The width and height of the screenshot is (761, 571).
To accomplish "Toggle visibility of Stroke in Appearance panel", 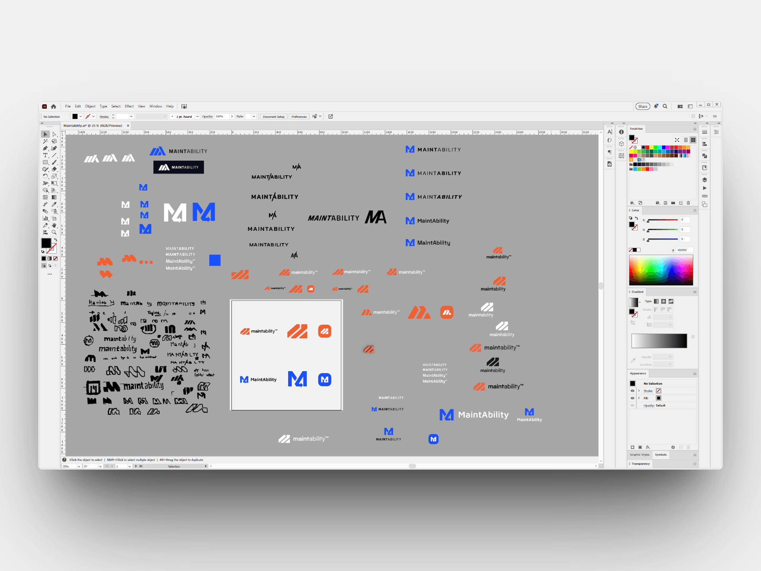I will pos(633,391).
